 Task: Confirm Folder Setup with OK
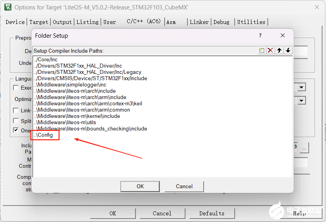(140, 186)
